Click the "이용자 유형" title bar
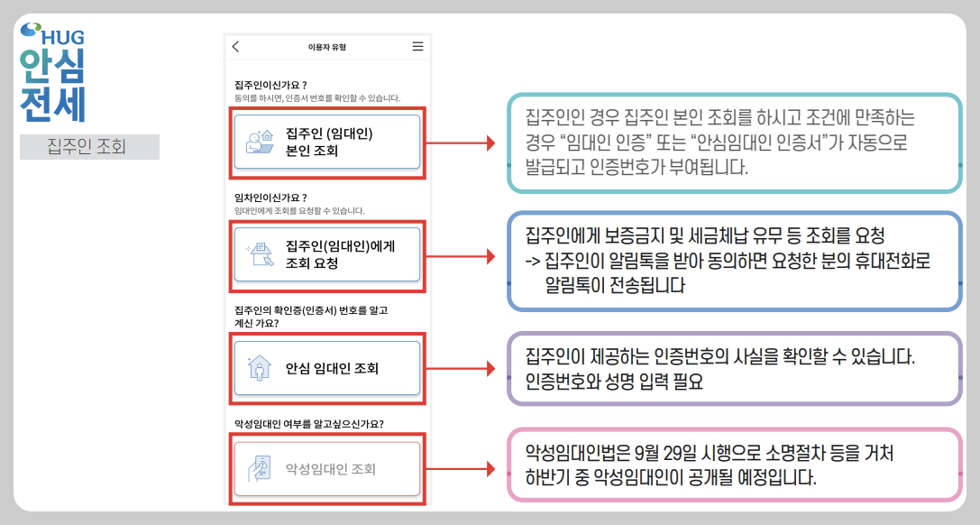This screenshot has width=980, height=525. pos(326,46)
